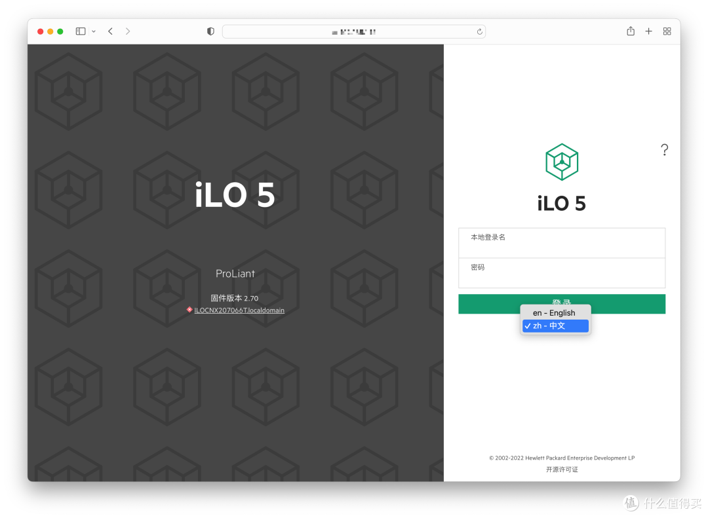Open the 开源许可证 license link
Viewport: 708px width, 518px height.
(562, 470)
